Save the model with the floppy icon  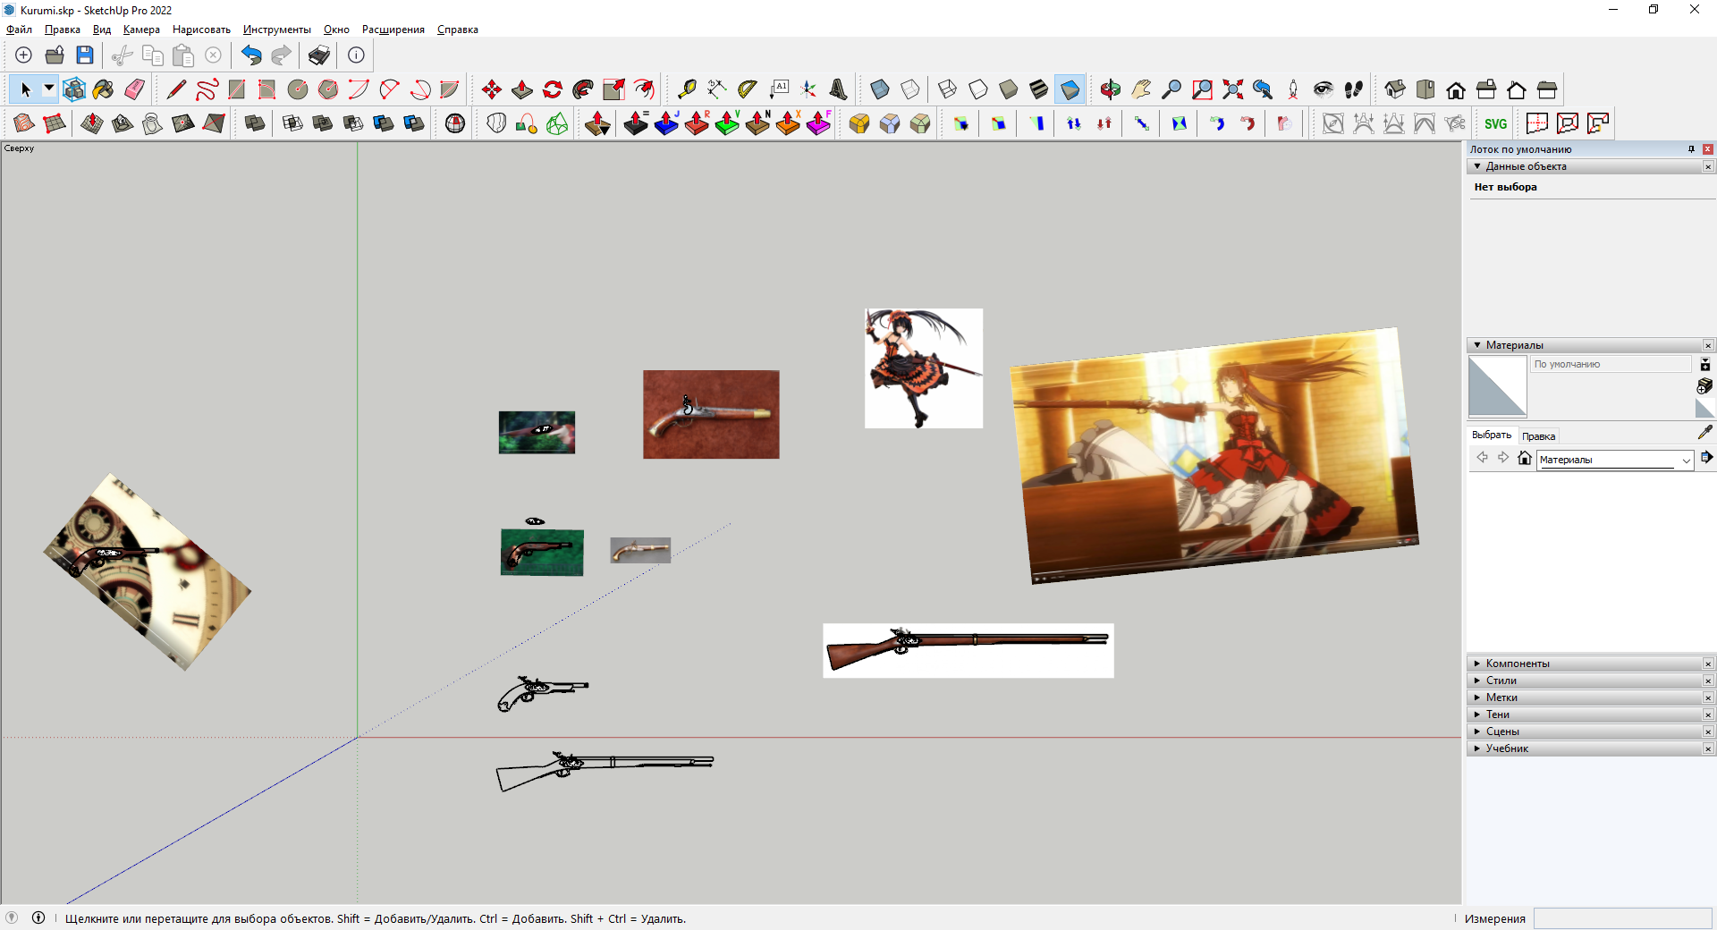pos(85,55)
